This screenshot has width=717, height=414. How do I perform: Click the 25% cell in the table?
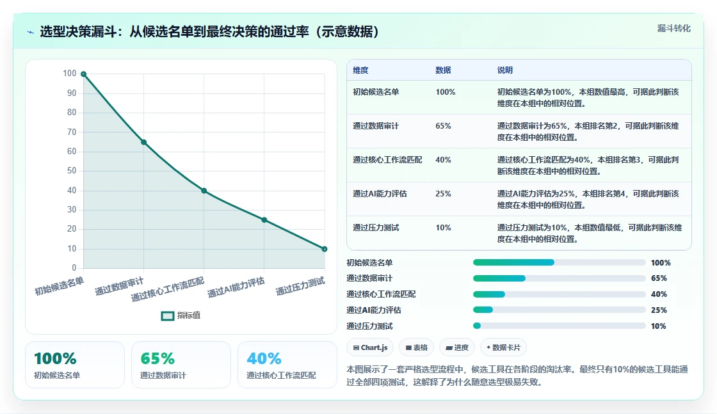pyautogui.click(x=443, y=194)
